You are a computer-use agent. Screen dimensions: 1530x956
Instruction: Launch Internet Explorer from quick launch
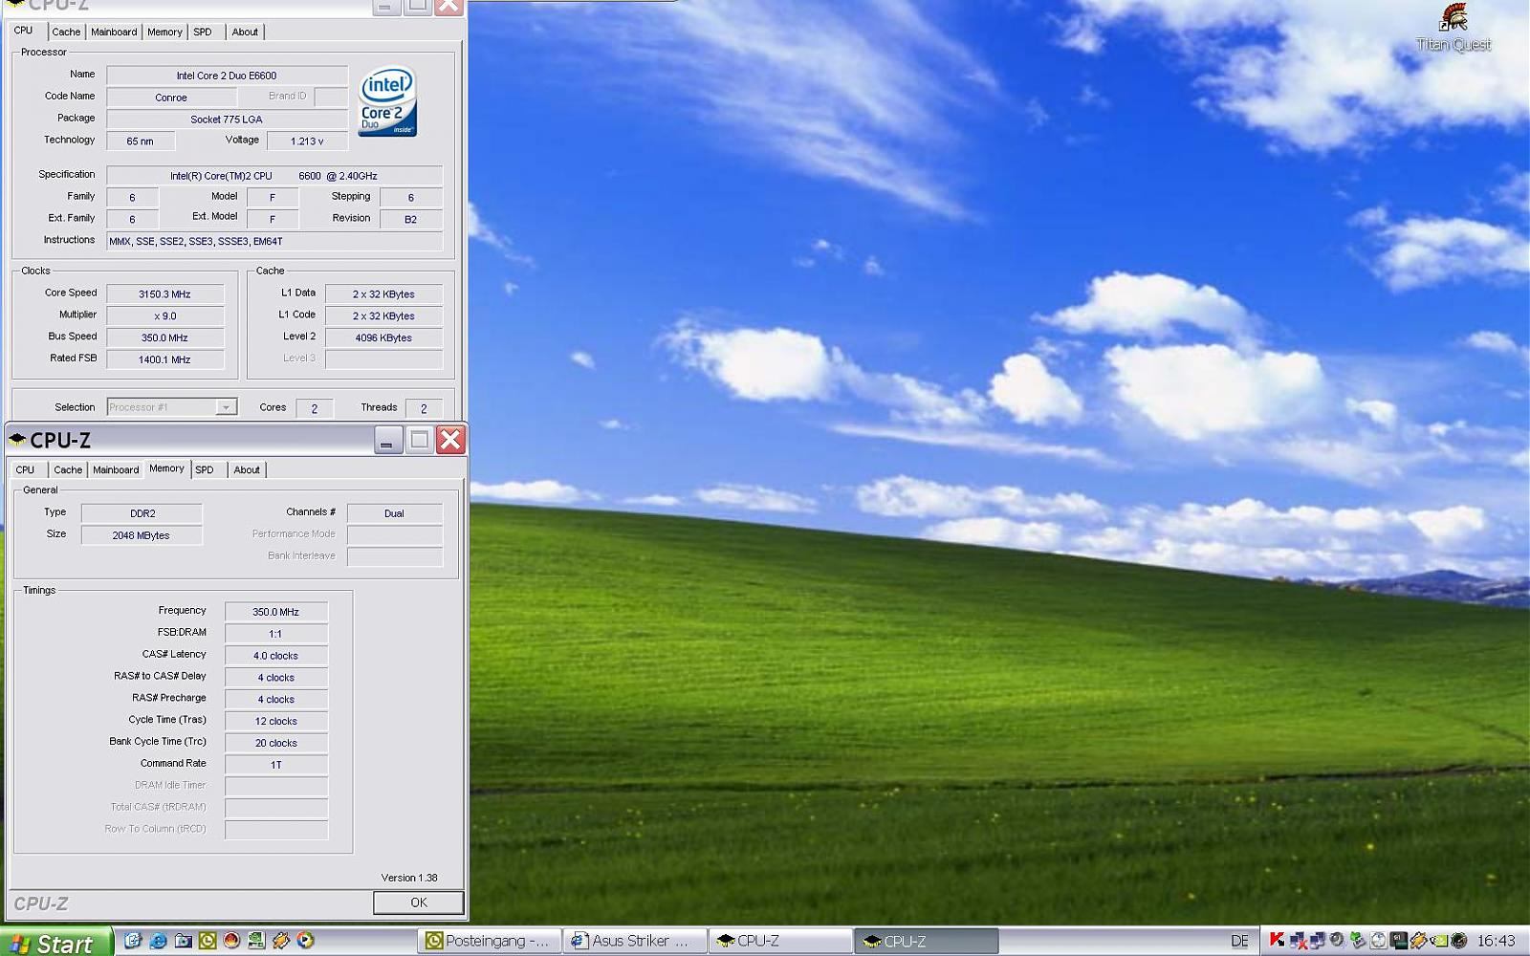click(158, 941)
